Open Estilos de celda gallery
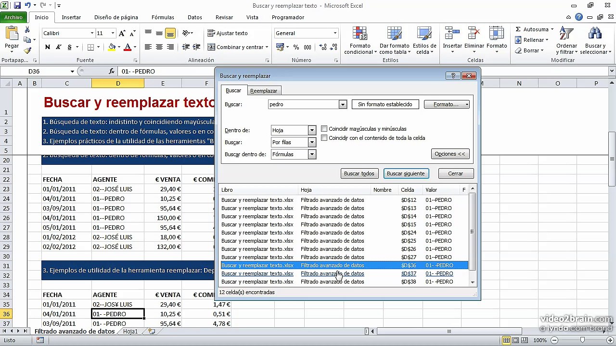Screen dimensions: 616x346 tap(423, 41)
